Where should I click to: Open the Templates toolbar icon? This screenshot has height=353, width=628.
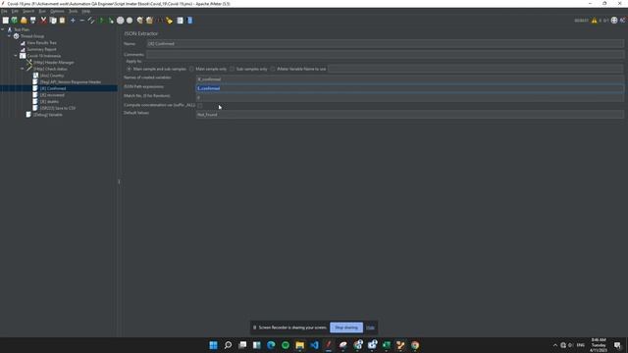[15, 20]
